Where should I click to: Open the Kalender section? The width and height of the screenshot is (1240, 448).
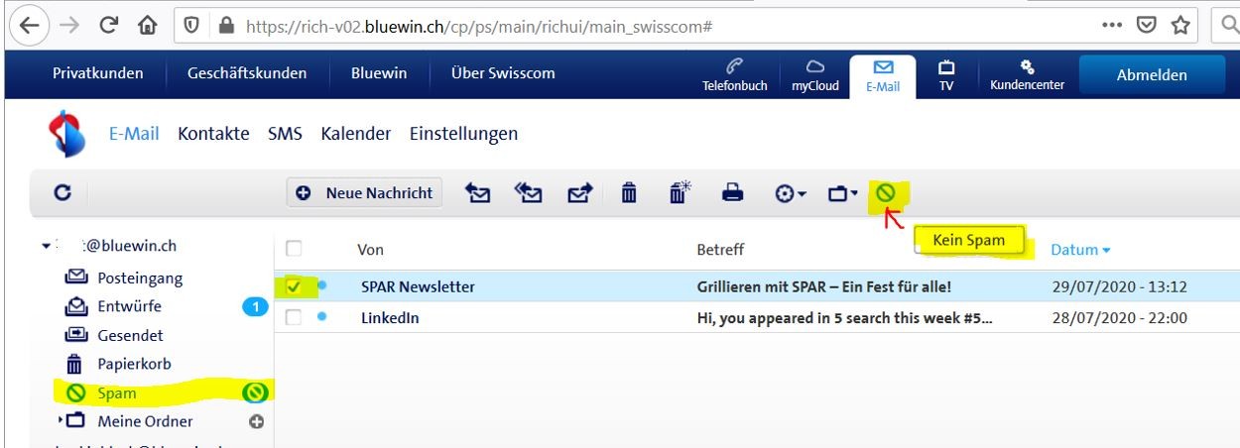[355, 134]
